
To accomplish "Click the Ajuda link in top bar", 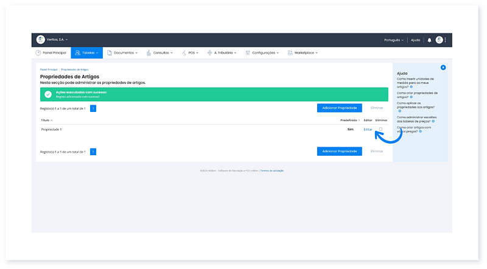I will [x=415, y=40].
